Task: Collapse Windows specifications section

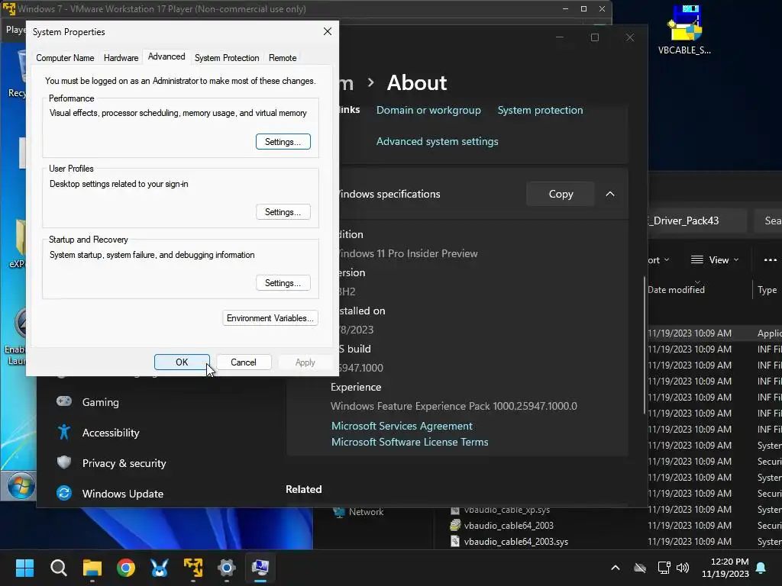Action: pyautogui.click(x=610, y=194)
